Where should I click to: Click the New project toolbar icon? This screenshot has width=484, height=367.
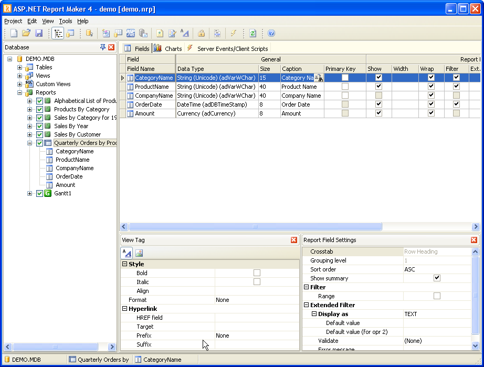coord(14,33)
